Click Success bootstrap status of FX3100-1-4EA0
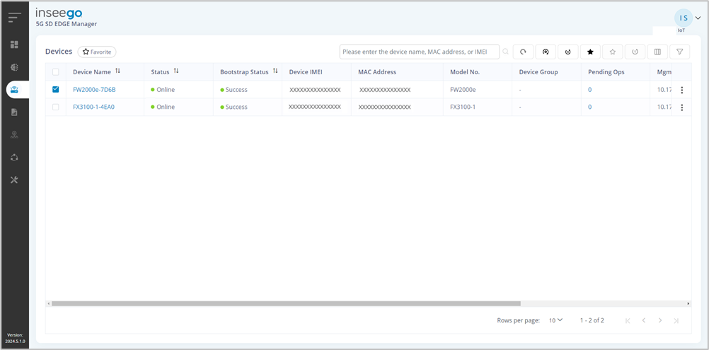Screen dimensions: 709x350 (x=234, y=107)
